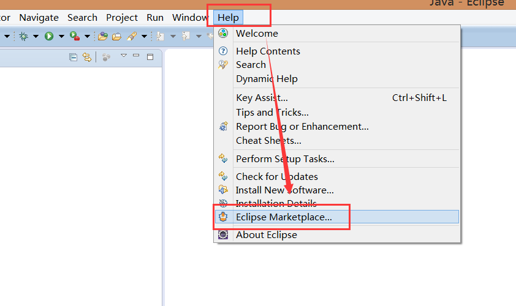Screen dimensions: 516x306
Task: Click the Previous Annotation up-arrow icon
Action: pyautogui.click(x=186, y=36)
